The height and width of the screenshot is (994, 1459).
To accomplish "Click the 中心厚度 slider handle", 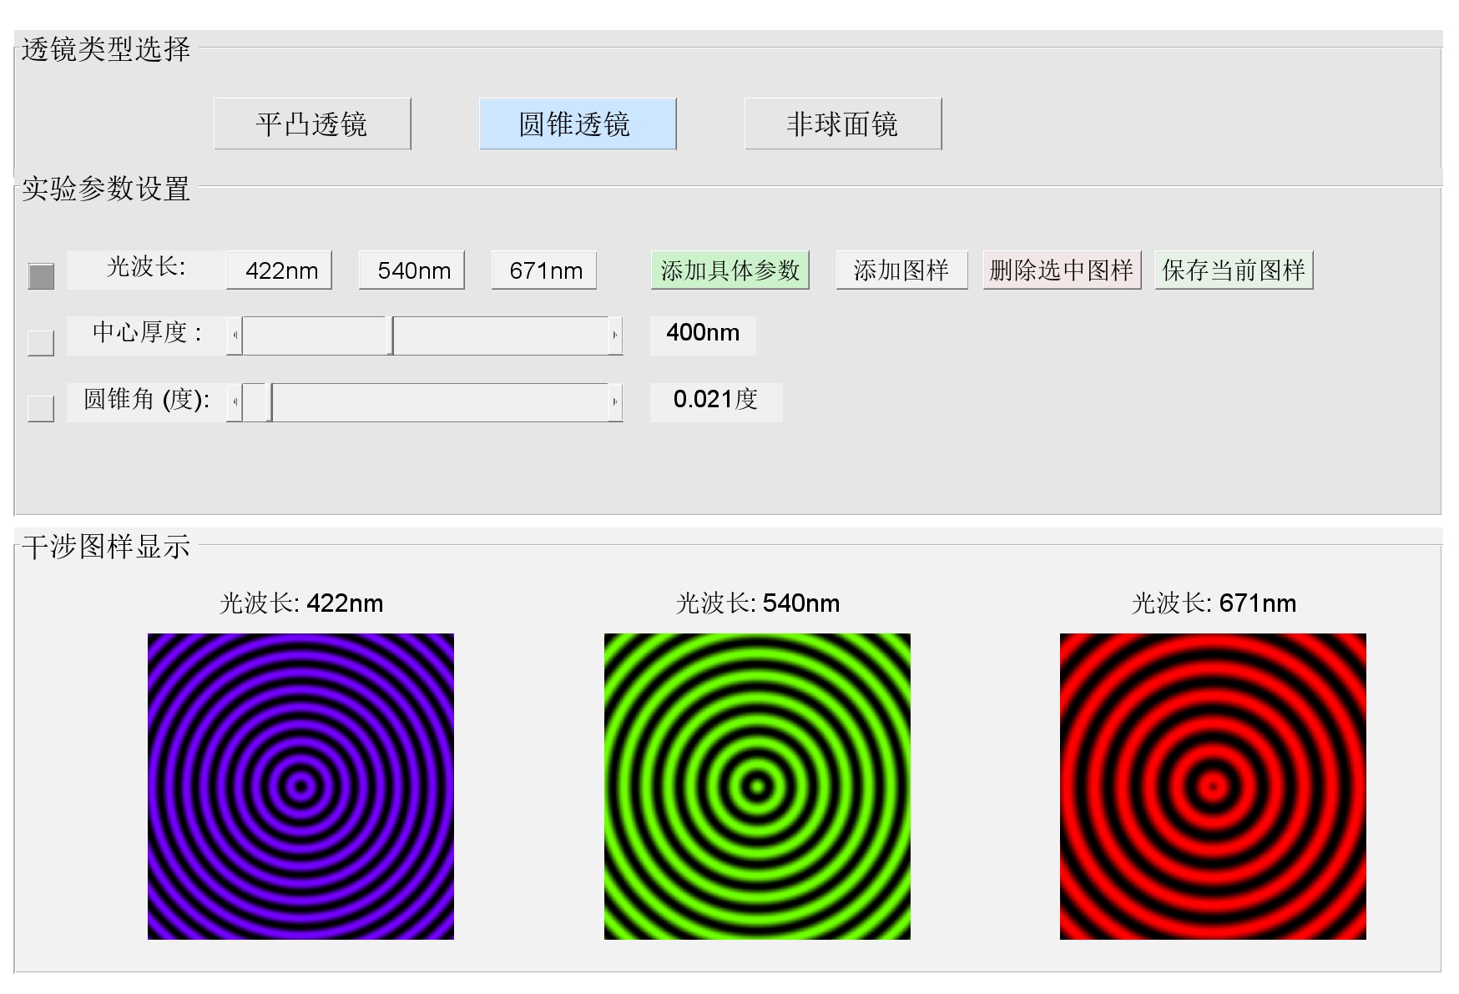I will [391, 336].
